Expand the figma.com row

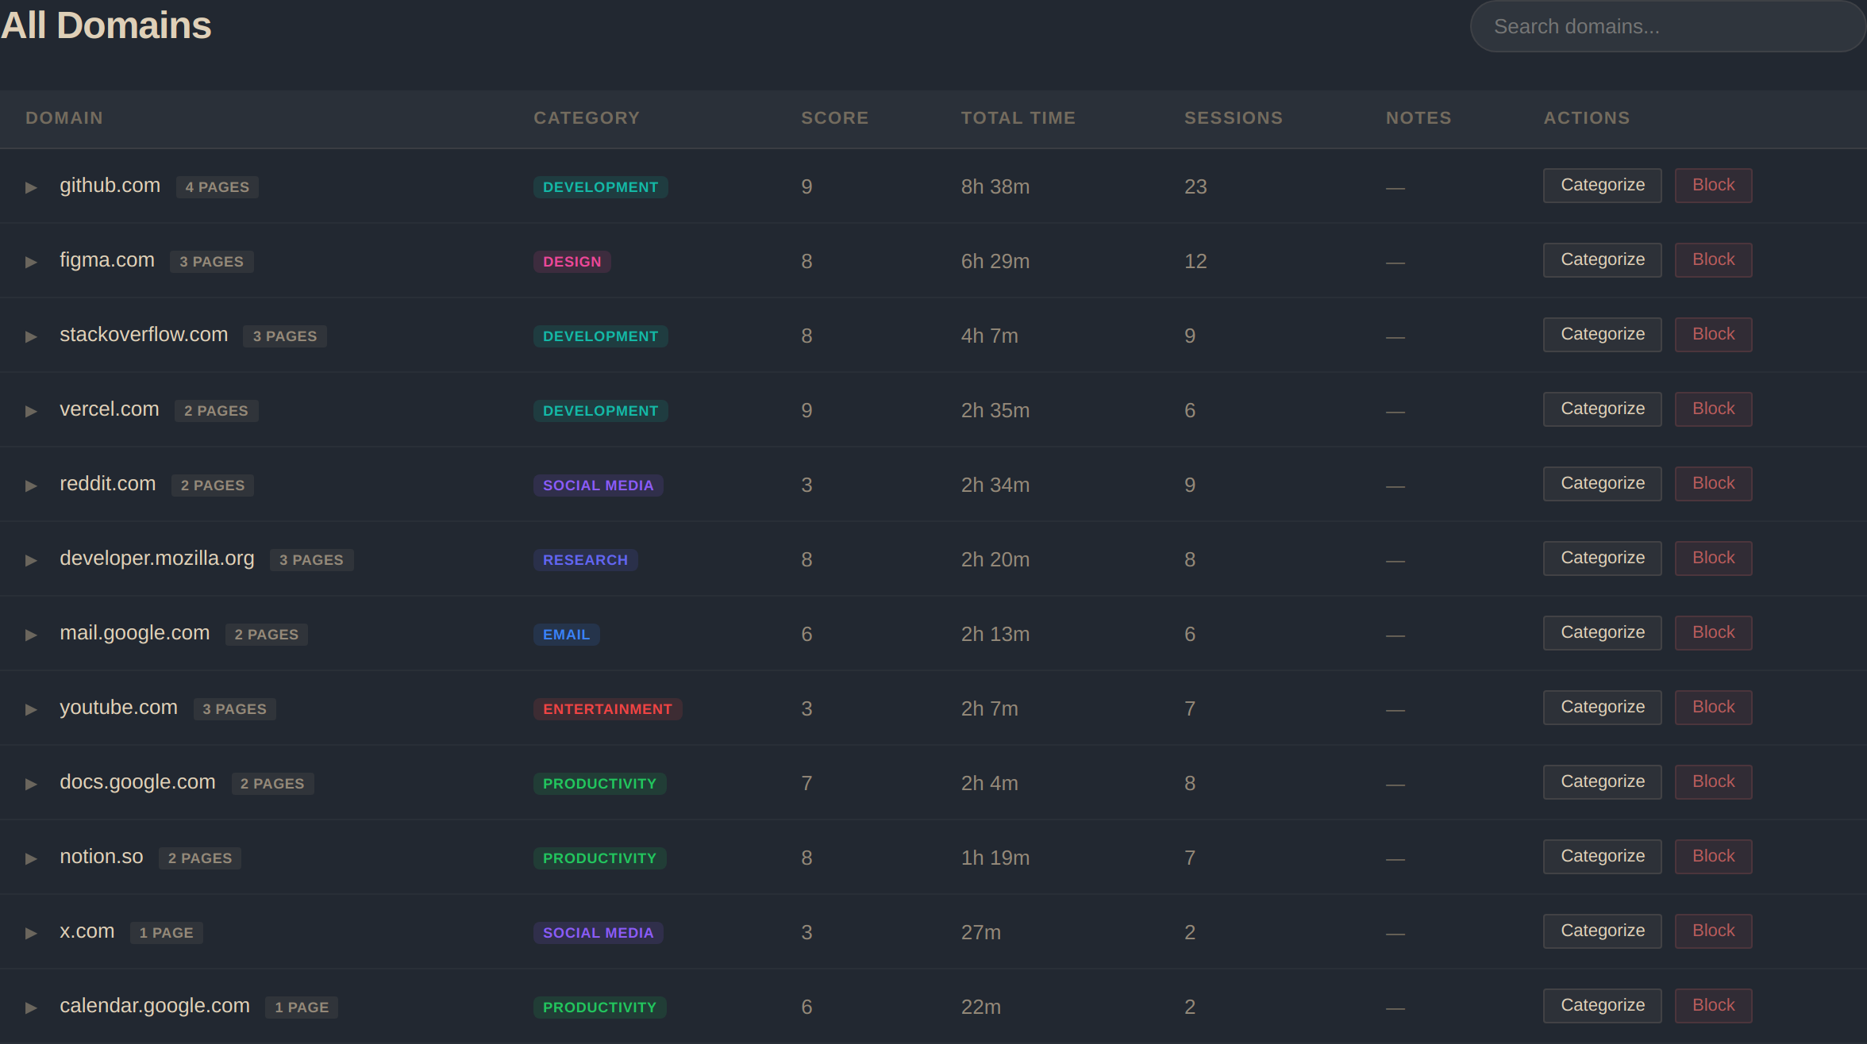pyautogui.click(x=31, y=262)
